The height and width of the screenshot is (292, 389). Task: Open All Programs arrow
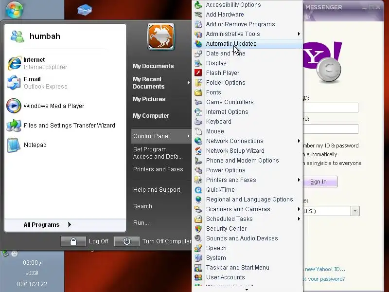click(70, 225)
